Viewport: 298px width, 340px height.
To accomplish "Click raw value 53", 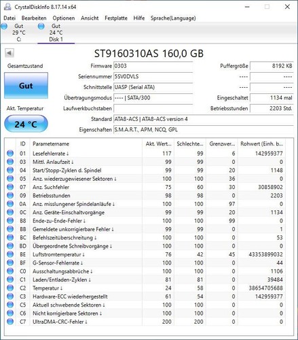I will [280, 237].
